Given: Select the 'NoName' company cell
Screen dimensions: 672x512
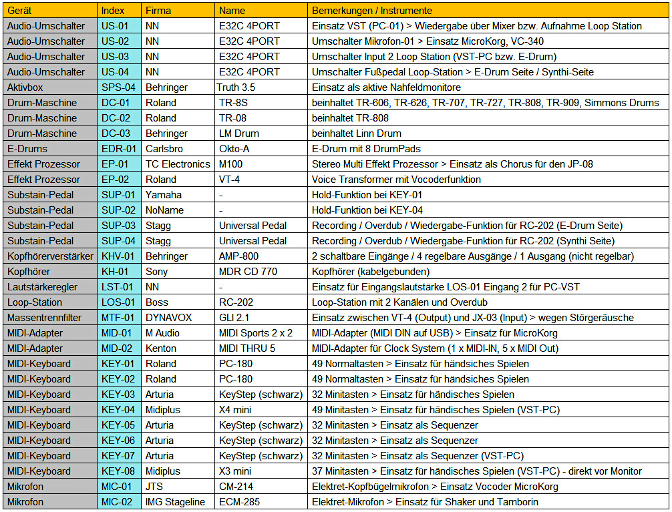Looking at the screenshot, I should click(178, 210).
